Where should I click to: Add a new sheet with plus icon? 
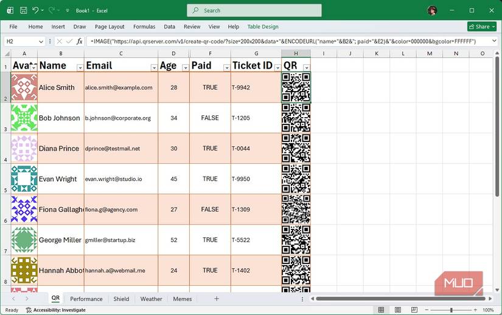(217, 299)
